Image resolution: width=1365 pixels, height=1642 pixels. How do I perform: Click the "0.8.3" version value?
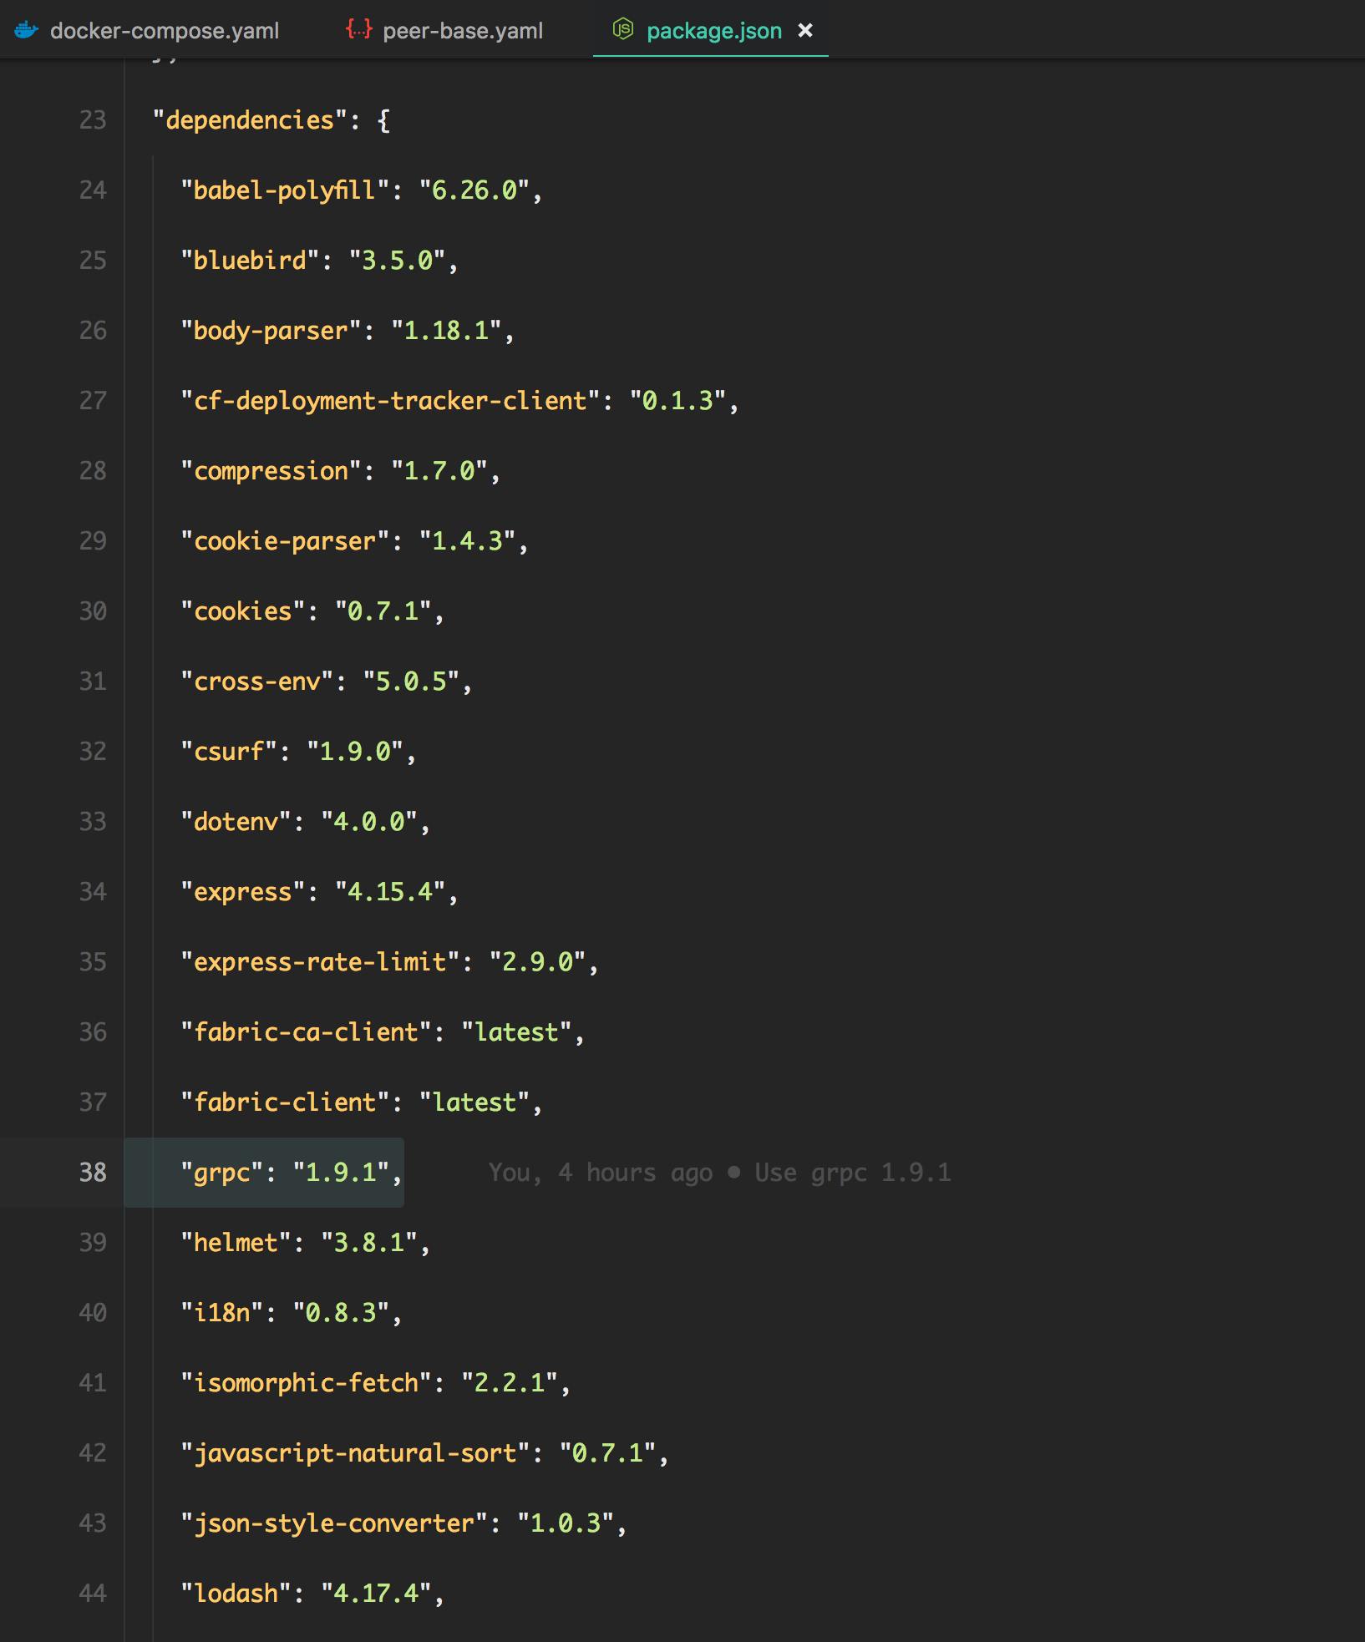click(342, 1313)
